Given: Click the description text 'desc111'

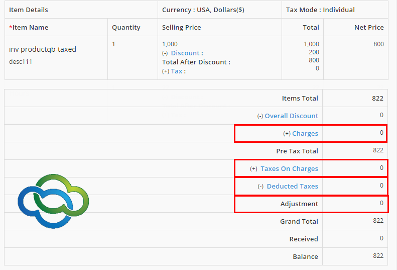Looking at the screenshot, I should coord(21,62).
